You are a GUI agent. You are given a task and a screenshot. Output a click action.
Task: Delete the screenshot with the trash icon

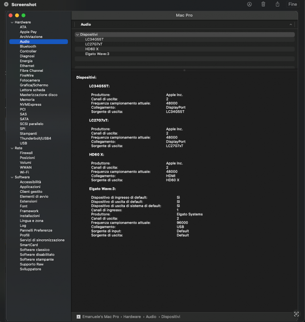tap(263, 4)
